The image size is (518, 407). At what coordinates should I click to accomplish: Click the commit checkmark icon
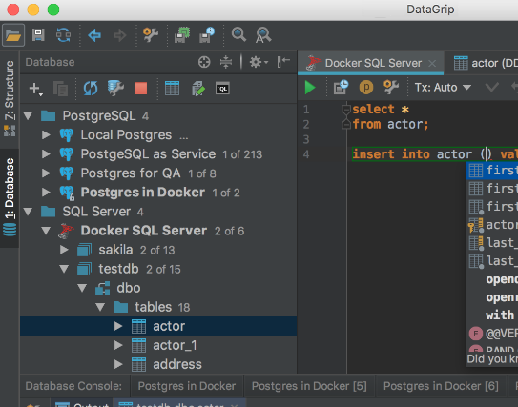click(491, 87)
